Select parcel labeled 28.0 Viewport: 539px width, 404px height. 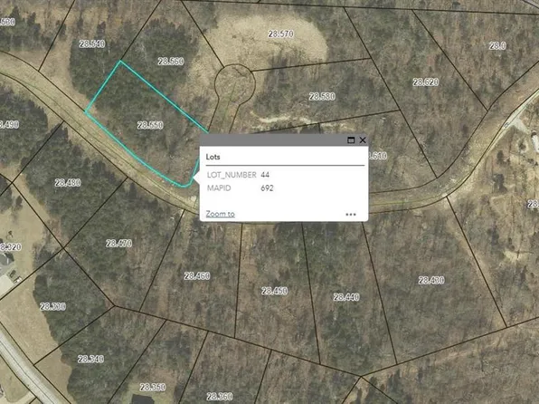(x=497, y=45)
